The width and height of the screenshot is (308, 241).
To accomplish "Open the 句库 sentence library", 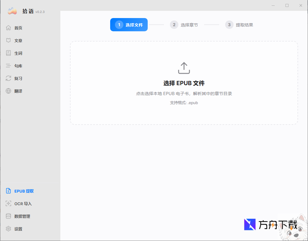I will (x=18, y=66).
